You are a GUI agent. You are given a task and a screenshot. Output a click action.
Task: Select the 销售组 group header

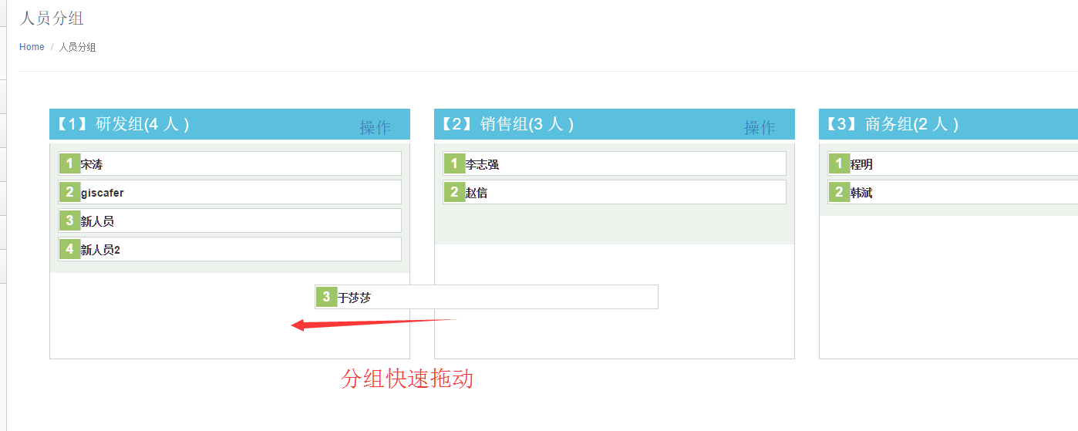[615, 124]
